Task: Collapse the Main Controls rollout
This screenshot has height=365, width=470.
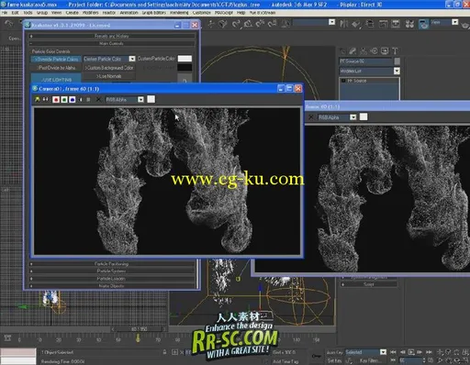Action: pos(112,43)
